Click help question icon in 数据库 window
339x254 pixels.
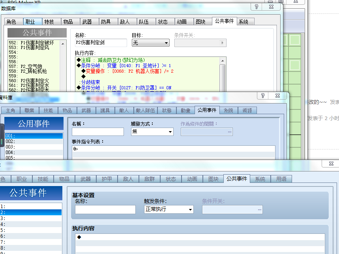[x=257, y=7]
